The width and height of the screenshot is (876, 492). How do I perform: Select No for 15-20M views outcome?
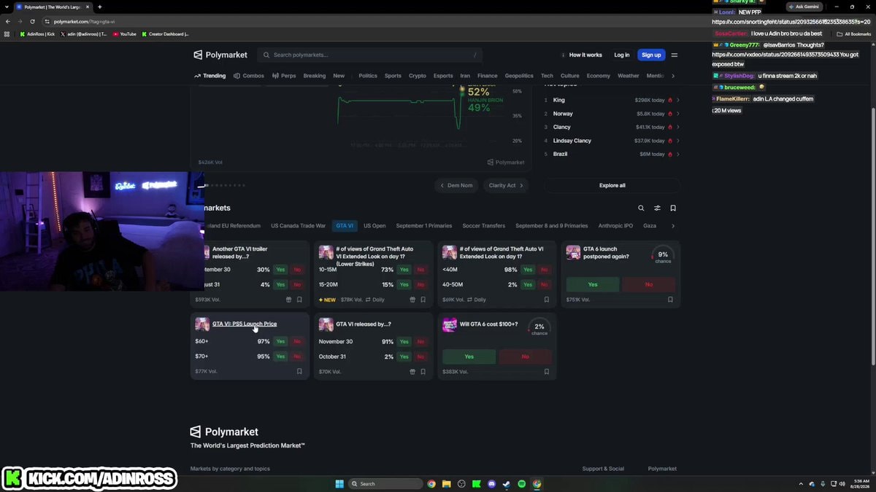(x=420, y=284)
